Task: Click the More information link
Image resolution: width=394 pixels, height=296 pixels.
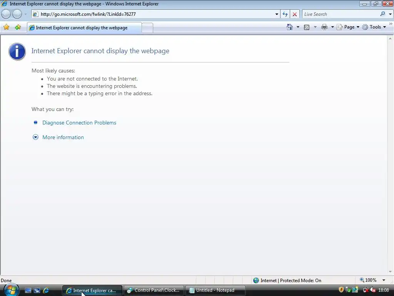Action: [x=63, y=137]
